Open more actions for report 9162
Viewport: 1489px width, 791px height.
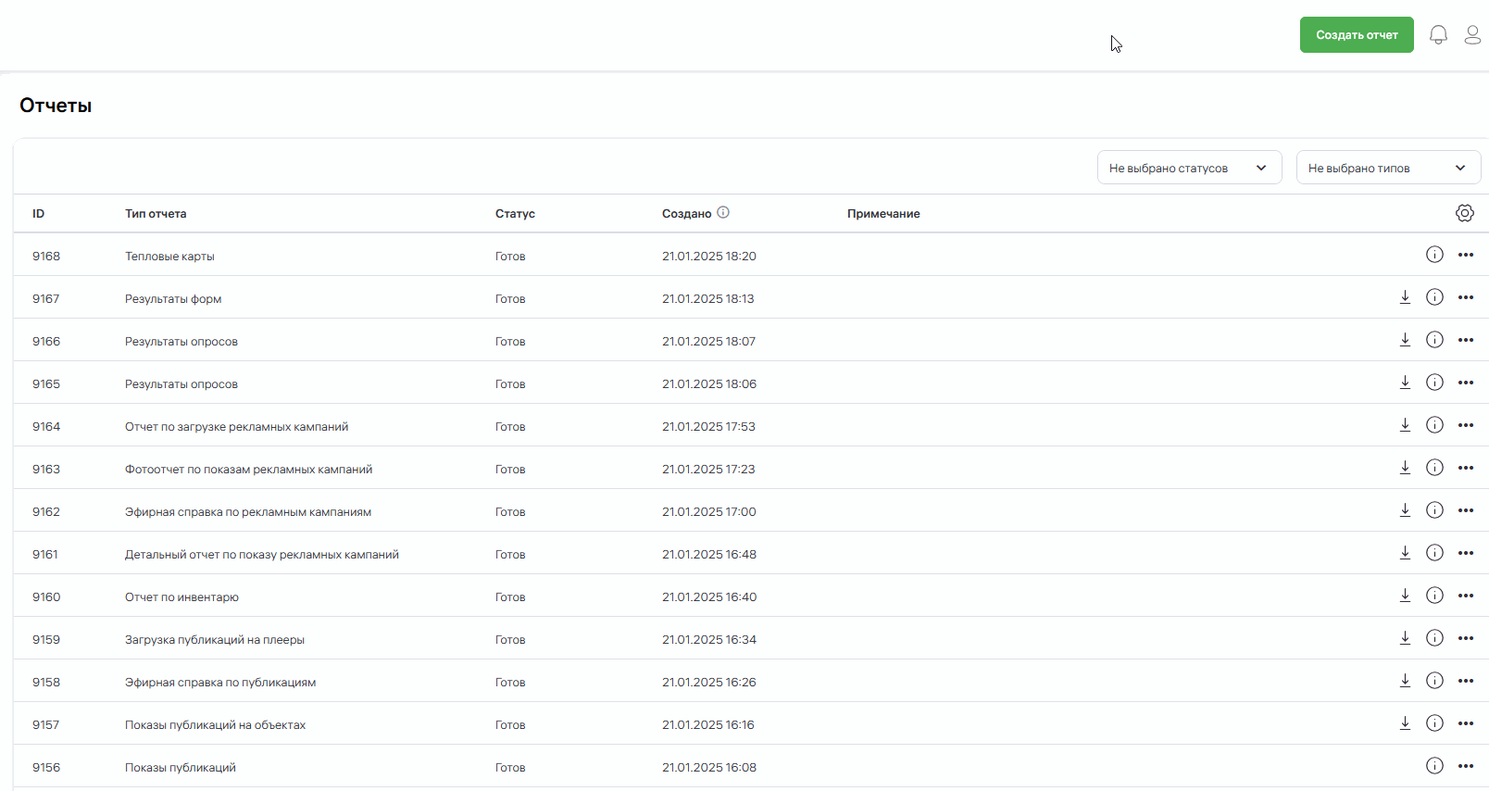coord(1465,510)
